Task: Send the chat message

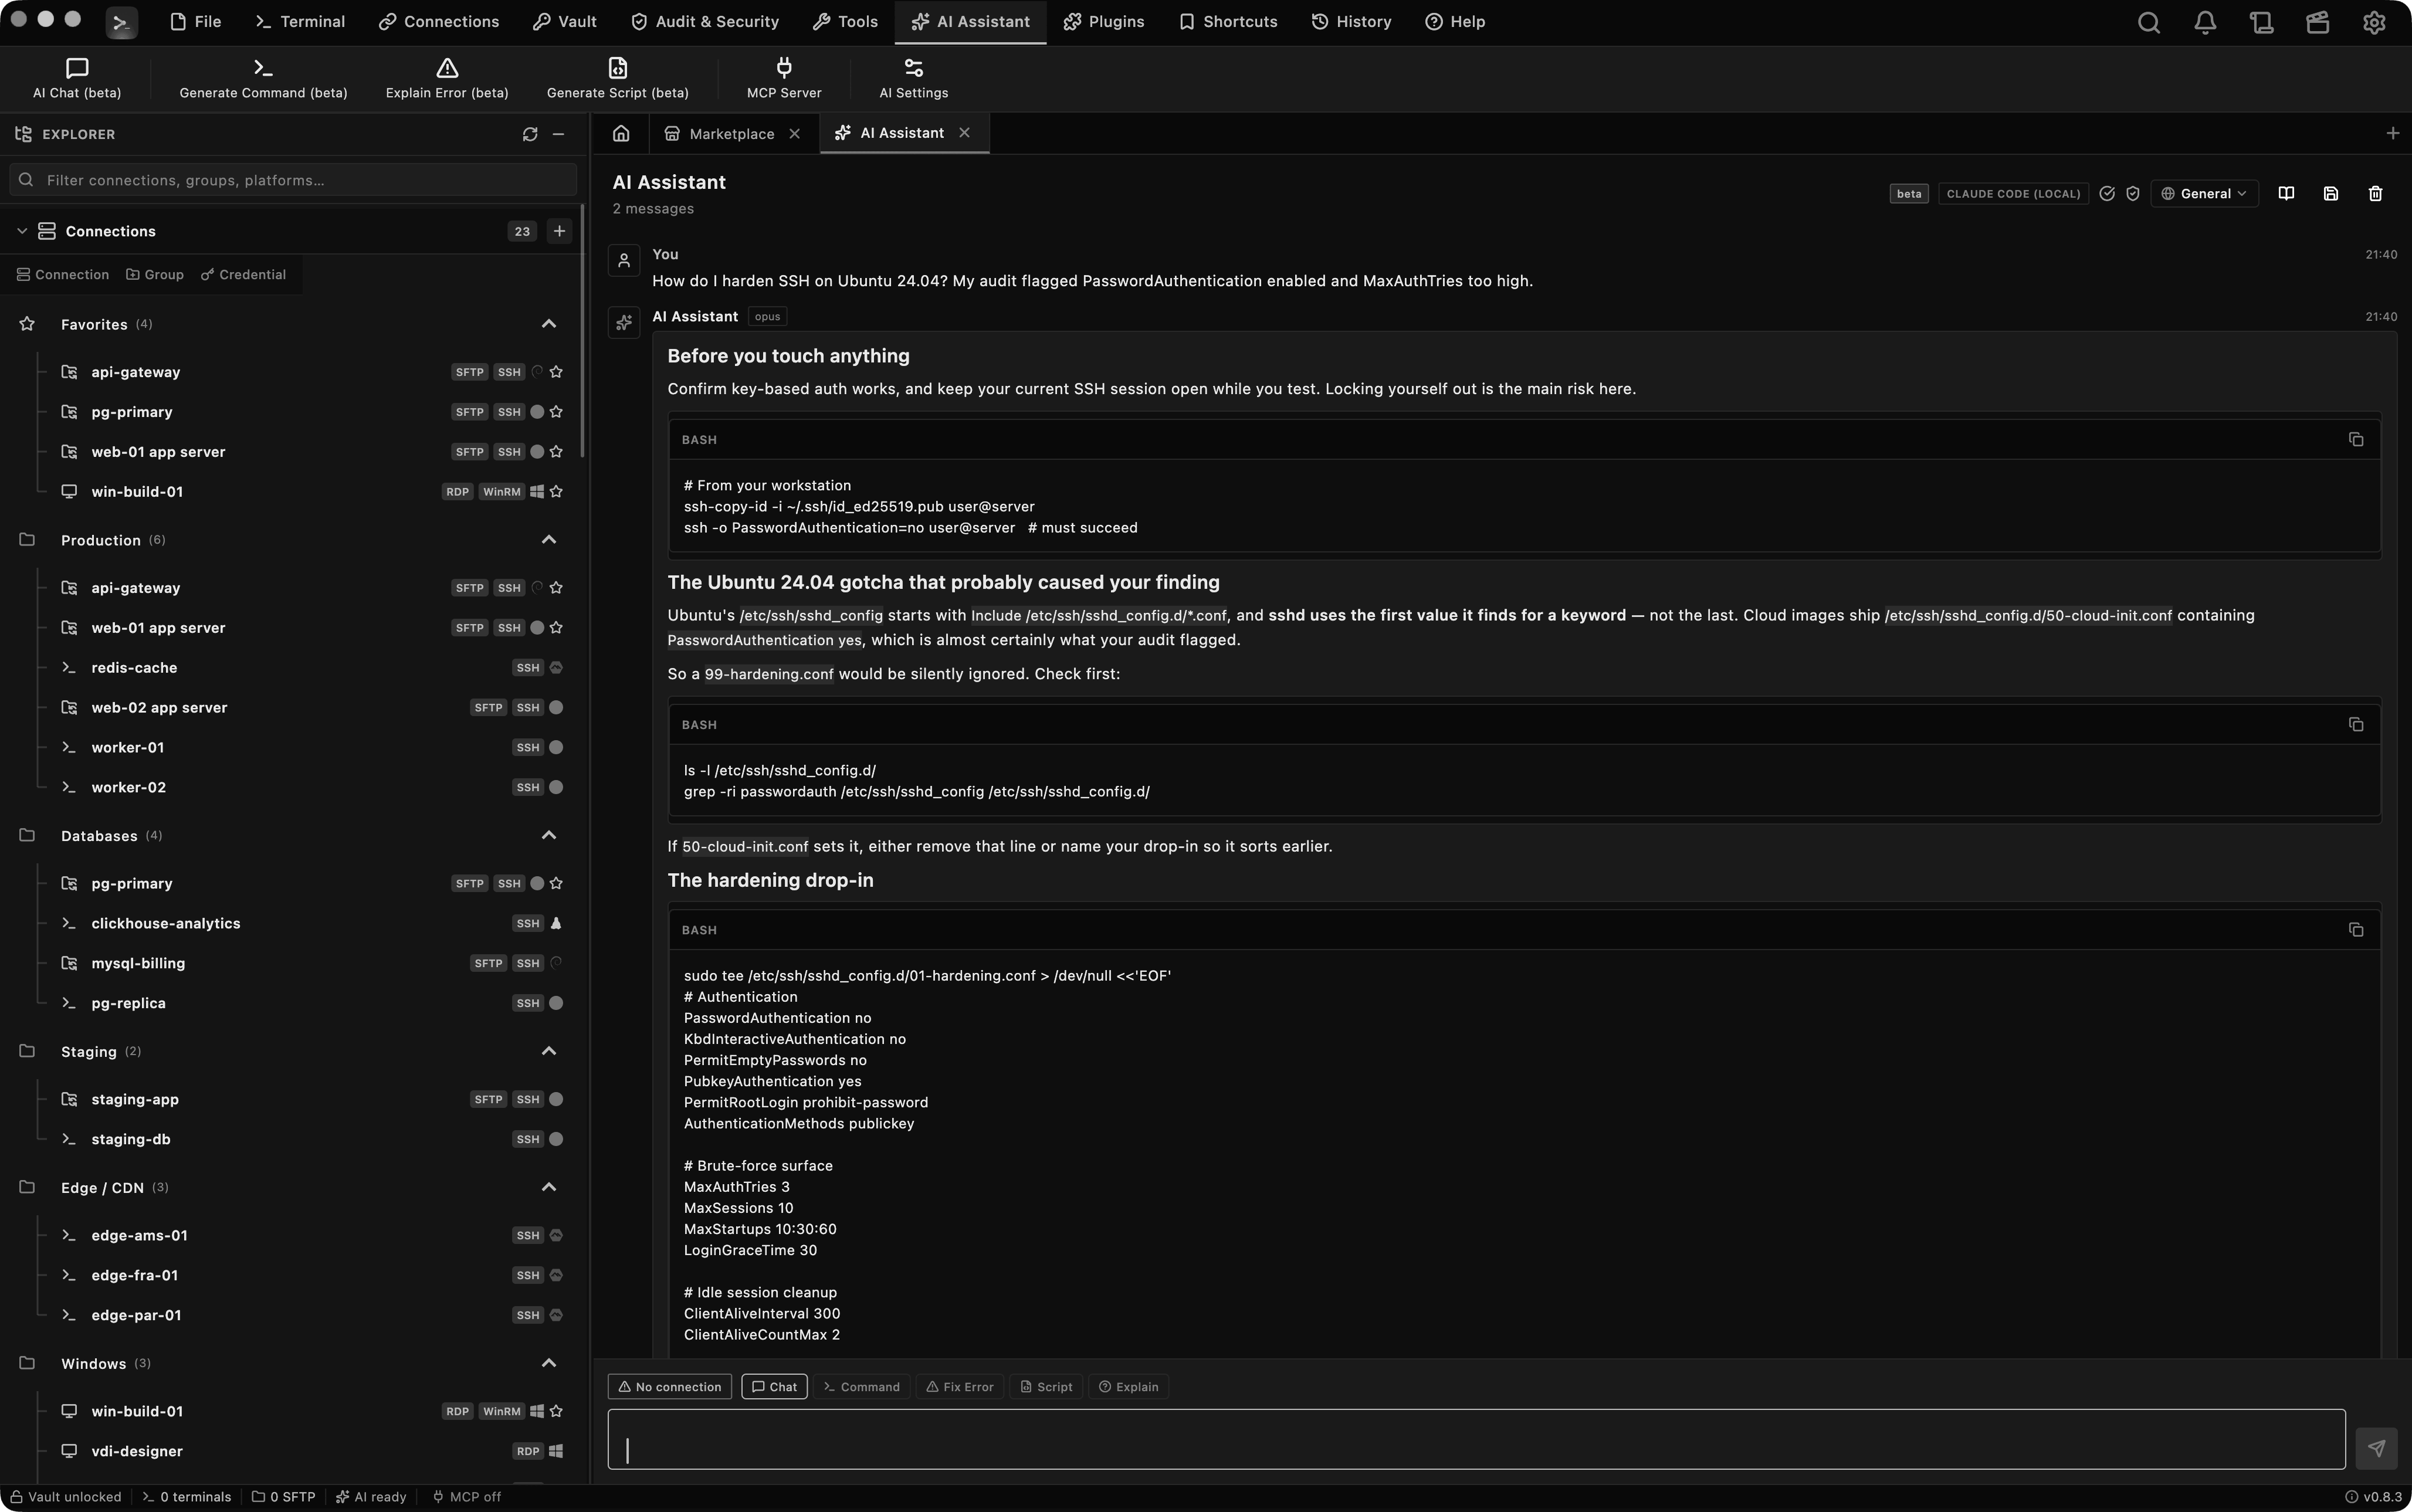Action: click(2376, 1448)
